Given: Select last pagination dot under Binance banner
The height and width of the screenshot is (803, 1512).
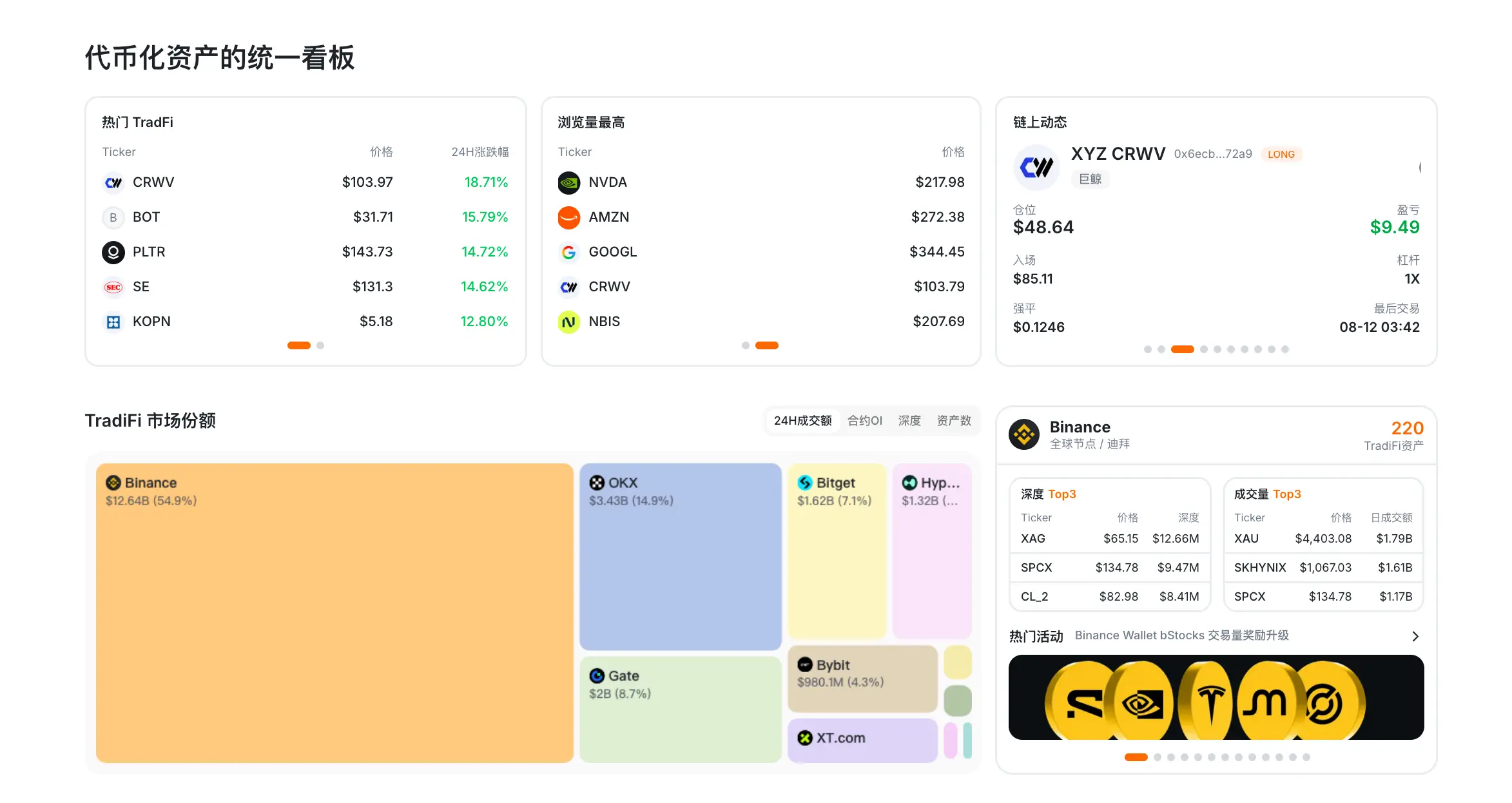Looking at the screenshot, I should pyautogui.click(x=1306, y=757).
